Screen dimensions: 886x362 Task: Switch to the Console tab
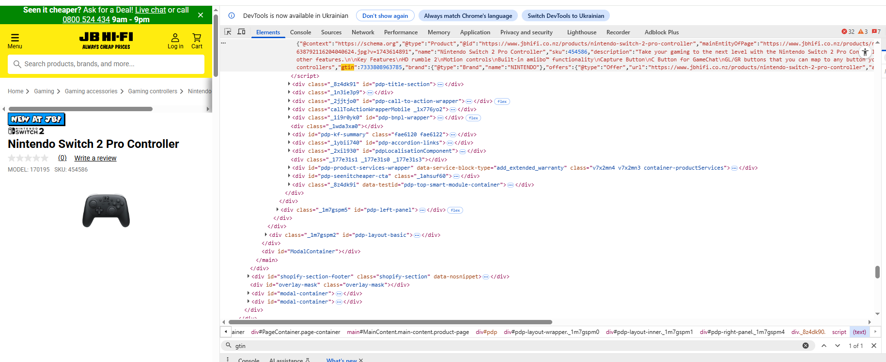(x=300, y=32)
